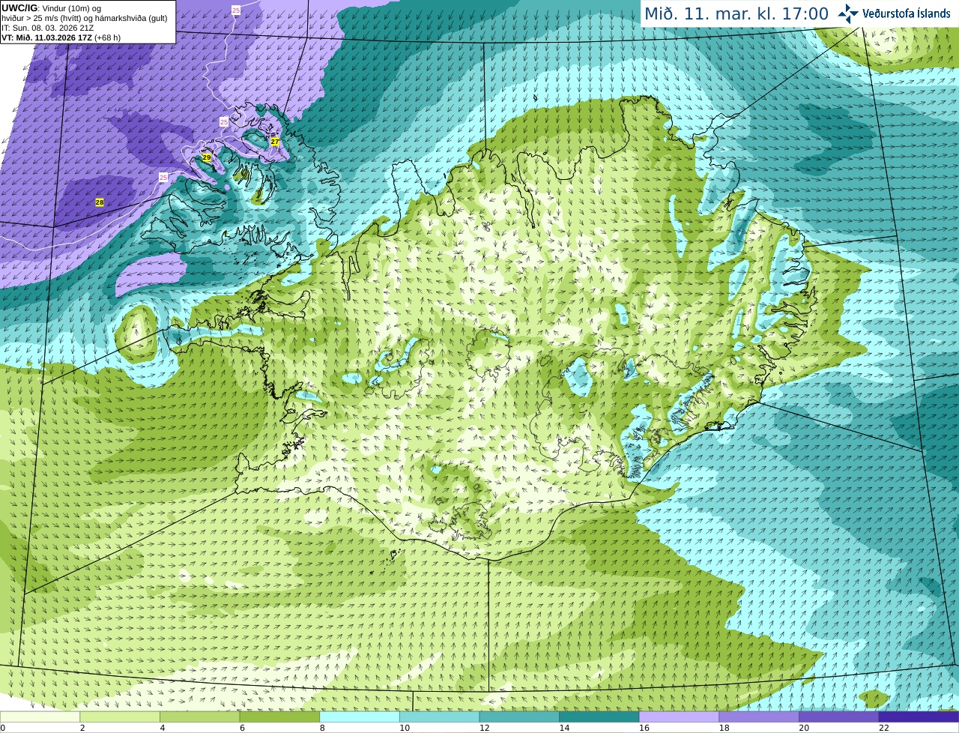Click the legend scale label '20'
Image resolution: width=959 pixels, height=733 pixels.
pyautogui.click(x=804, y=728)
